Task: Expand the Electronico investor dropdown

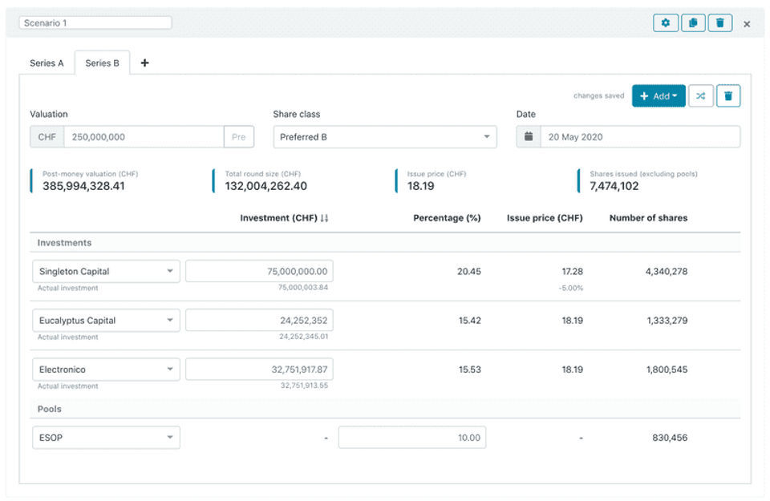Action: pos(106,370)
